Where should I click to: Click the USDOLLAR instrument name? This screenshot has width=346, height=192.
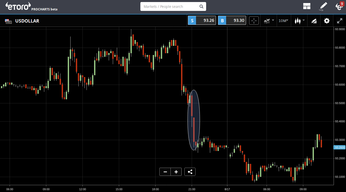coord(27,21)
